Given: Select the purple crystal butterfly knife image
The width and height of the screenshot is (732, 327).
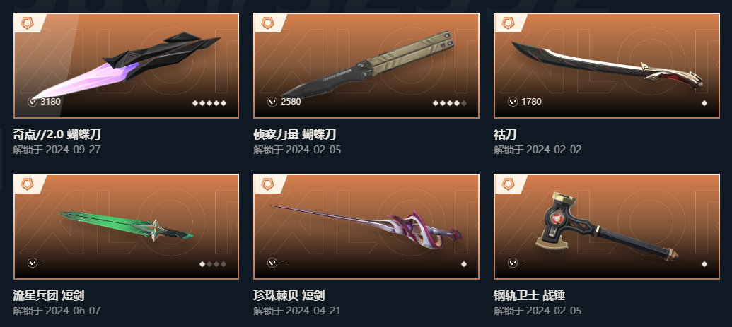Looking at the screenshot, I should point(126,65).
